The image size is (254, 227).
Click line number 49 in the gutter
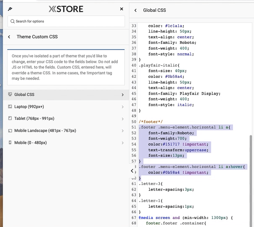click(134, 116)
